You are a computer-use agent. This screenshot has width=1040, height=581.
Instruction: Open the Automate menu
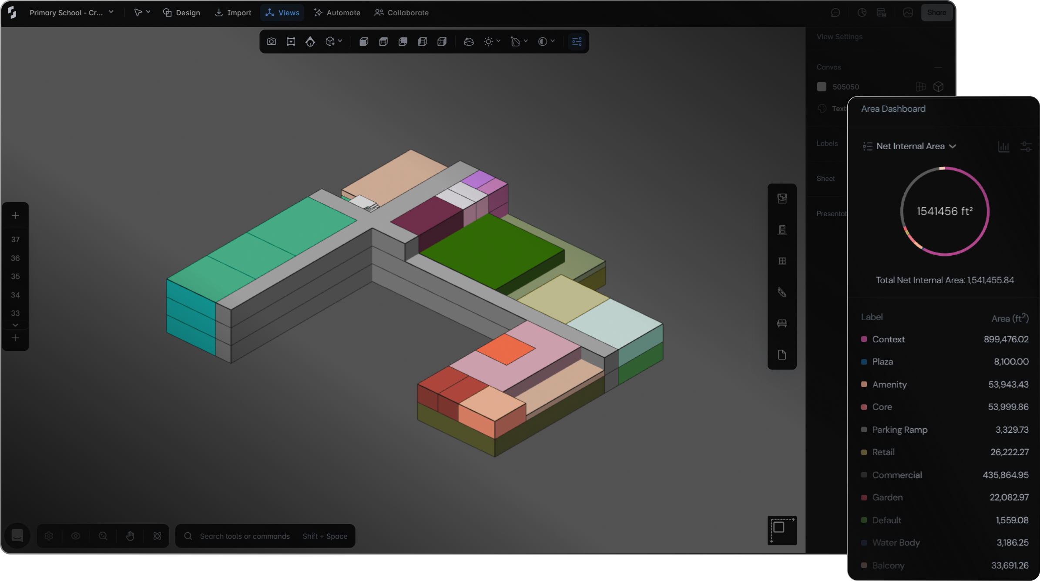coord(337,13)
